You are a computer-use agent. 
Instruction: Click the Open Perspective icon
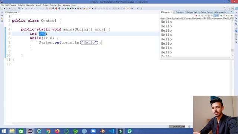[229, 9]
